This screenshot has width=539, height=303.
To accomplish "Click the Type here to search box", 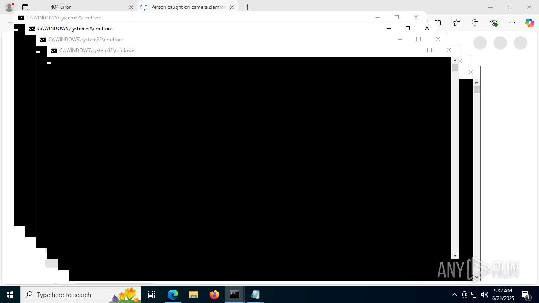I will 81,295.
